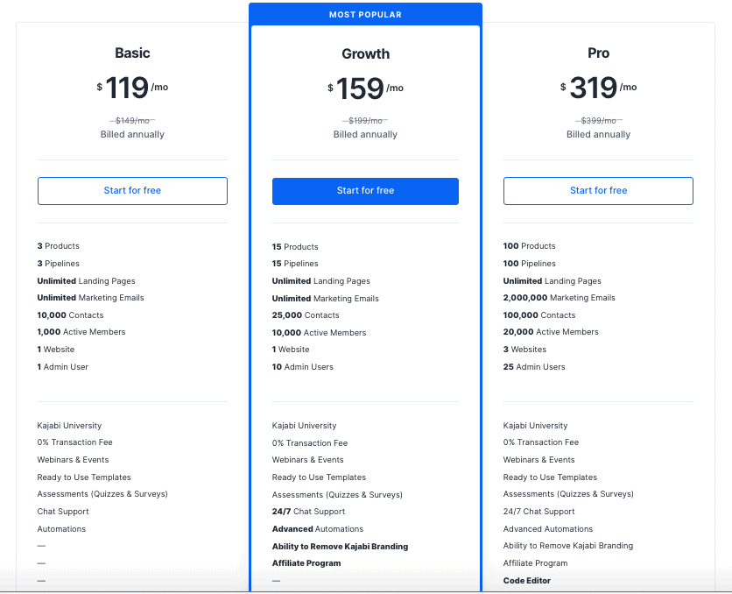
Task: Click '25 Admin Users' text
Action: [x=534, y=367]
